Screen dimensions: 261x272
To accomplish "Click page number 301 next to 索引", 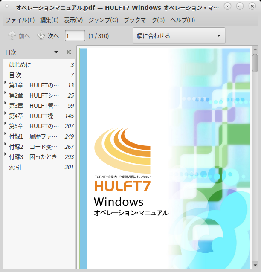I will pyautogui.click(x=69, y=167).
